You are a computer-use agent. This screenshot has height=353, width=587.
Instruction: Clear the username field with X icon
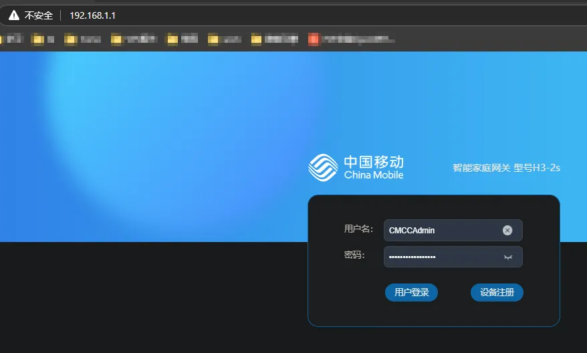(x=507, y=230)
